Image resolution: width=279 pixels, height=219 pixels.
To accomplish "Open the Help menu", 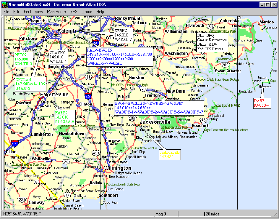I will tap(100, 12).
